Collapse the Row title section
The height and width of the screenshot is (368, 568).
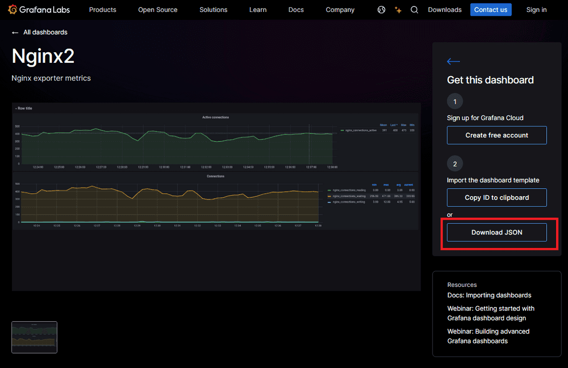[x=23, y=108]
